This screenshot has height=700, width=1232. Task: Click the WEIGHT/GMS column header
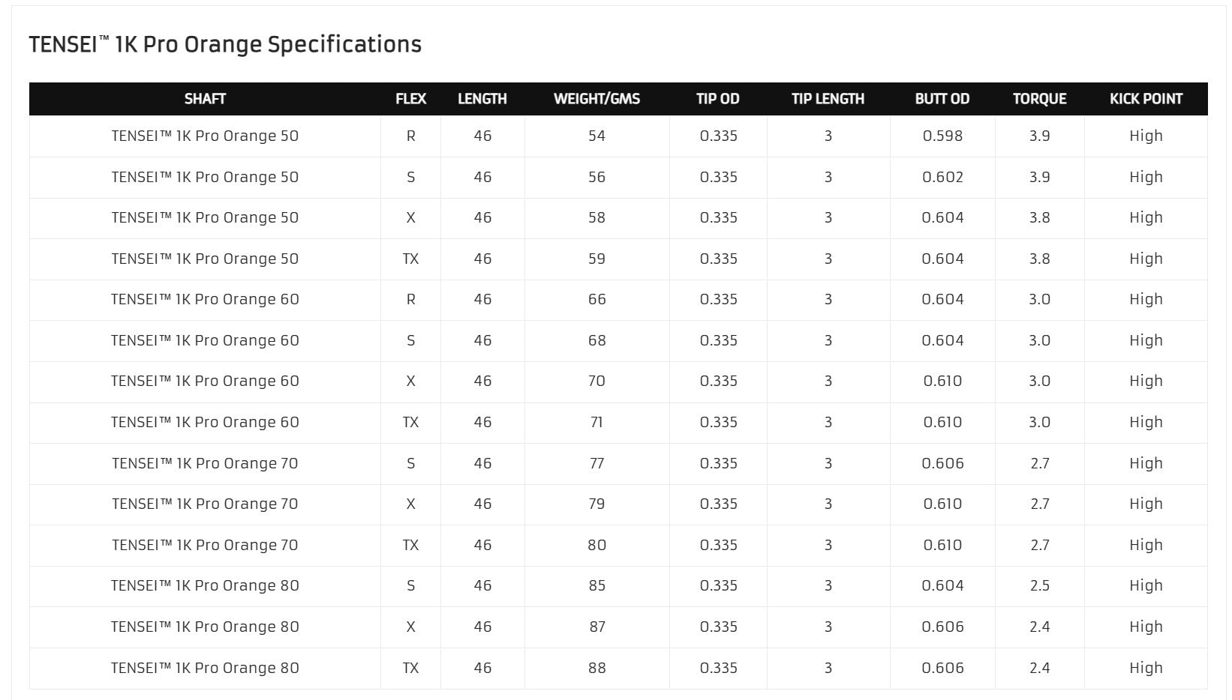tap(596, 99)
